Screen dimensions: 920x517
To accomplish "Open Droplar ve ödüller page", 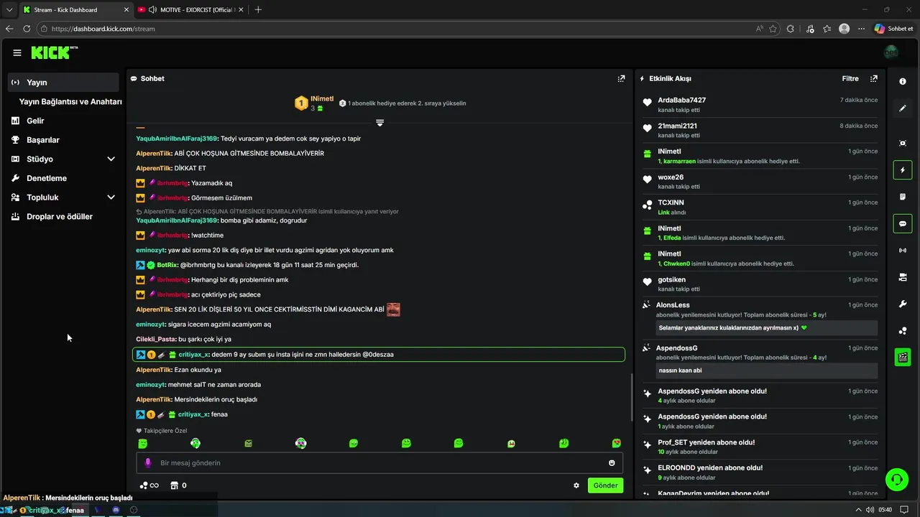I will pos(60,216).
